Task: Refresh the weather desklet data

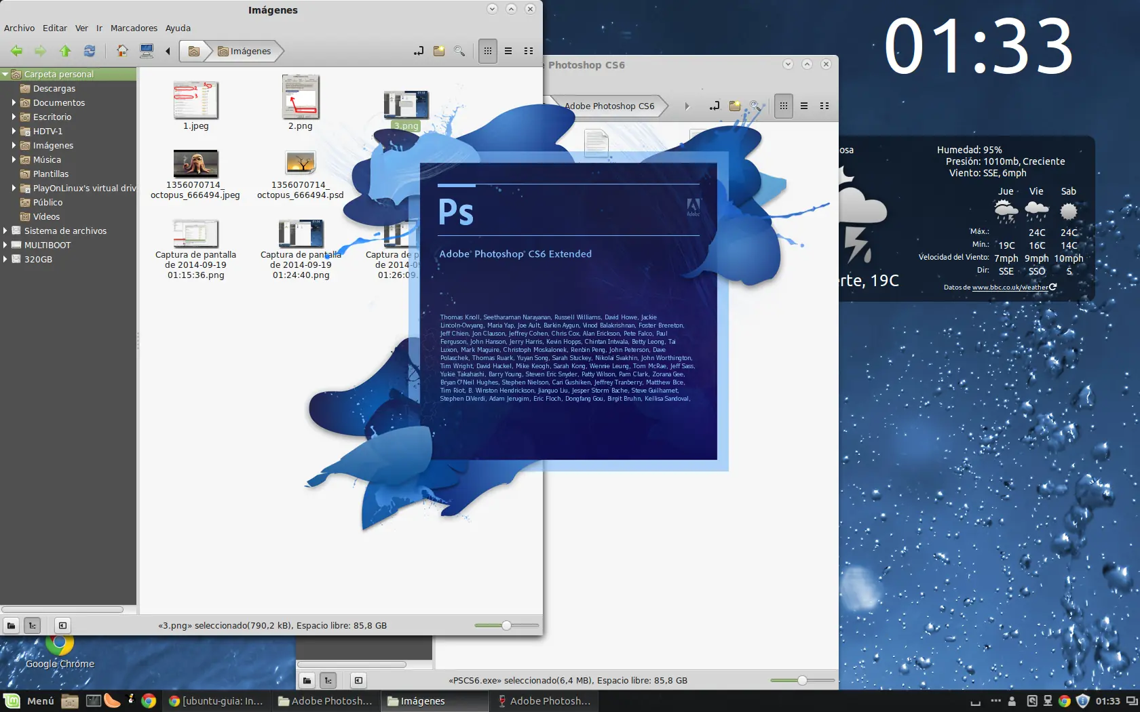Action: pos(1053,287)
